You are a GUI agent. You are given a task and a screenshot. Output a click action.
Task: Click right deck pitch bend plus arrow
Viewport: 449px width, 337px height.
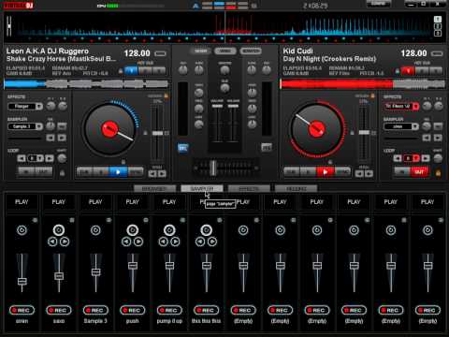click(369, 174)
